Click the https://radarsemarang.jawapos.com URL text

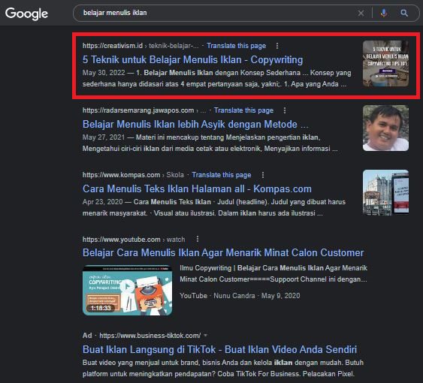tap(138, 110)
